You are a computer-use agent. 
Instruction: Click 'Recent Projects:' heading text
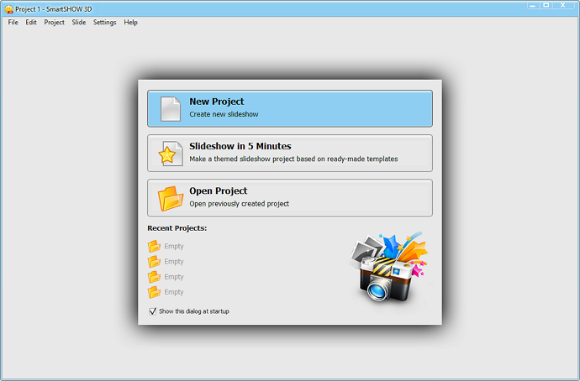click(x=177, y=228)
